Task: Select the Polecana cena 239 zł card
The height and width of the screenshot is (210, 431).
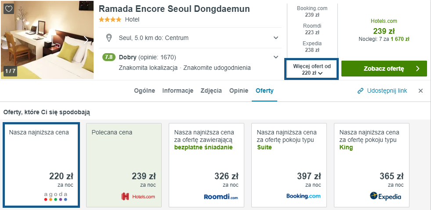Action: pyautogui.click(x=124, y=165)
